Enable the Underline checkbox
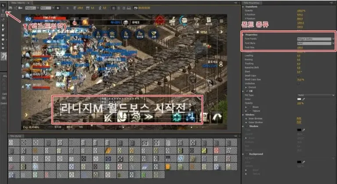The image size is (337, 184). (298, 83)
